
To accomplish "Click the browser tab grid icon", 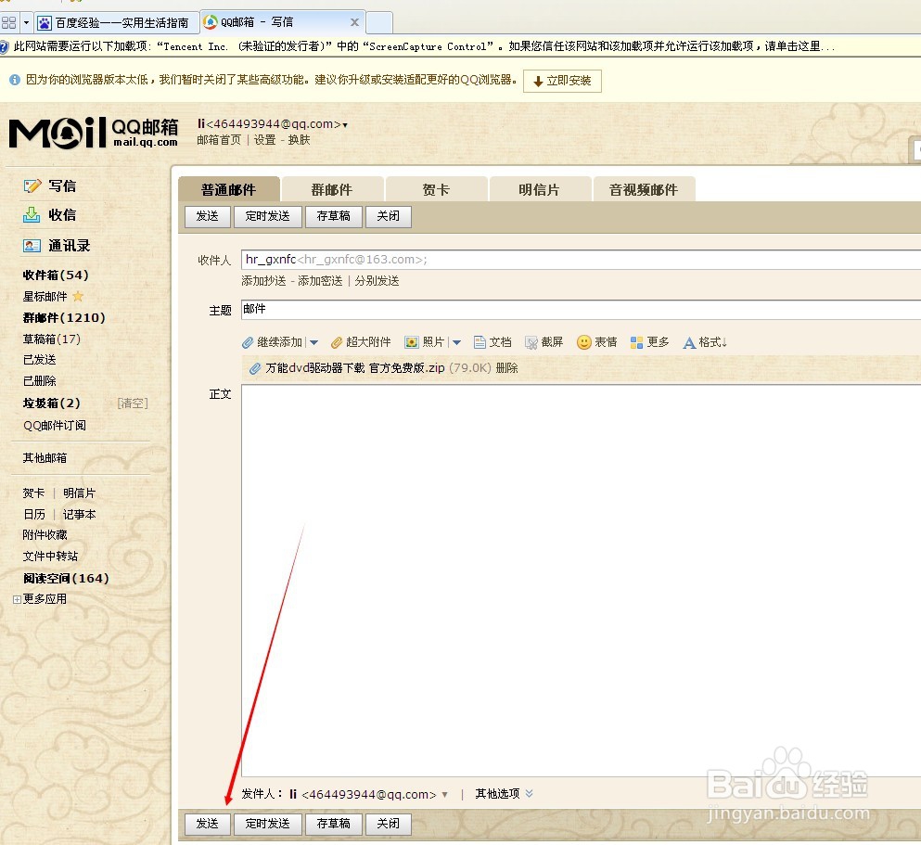I will coord(8,23).
